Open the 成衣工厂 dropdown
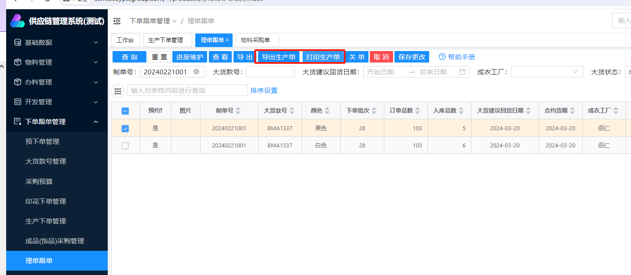Viewport: 631px width, 275px height. pos(547,72)
